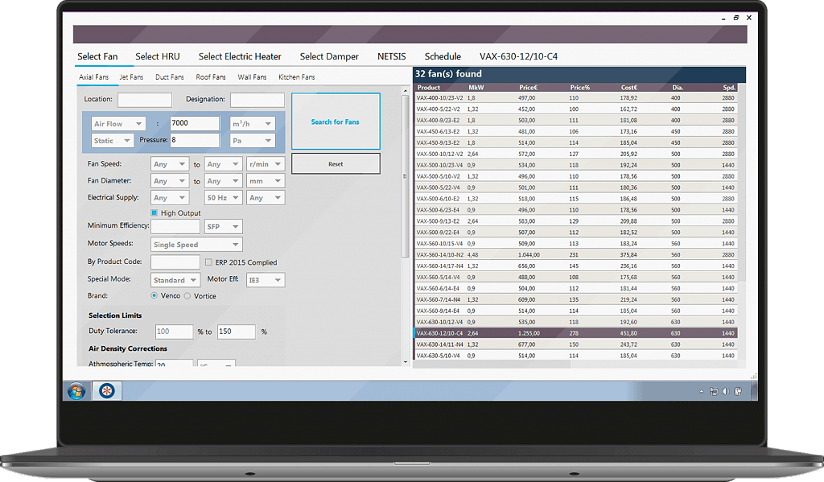Go to the Schedule tab
This screenshot has width=824, height=482.
pyautogui.click(x=443, y=56)
